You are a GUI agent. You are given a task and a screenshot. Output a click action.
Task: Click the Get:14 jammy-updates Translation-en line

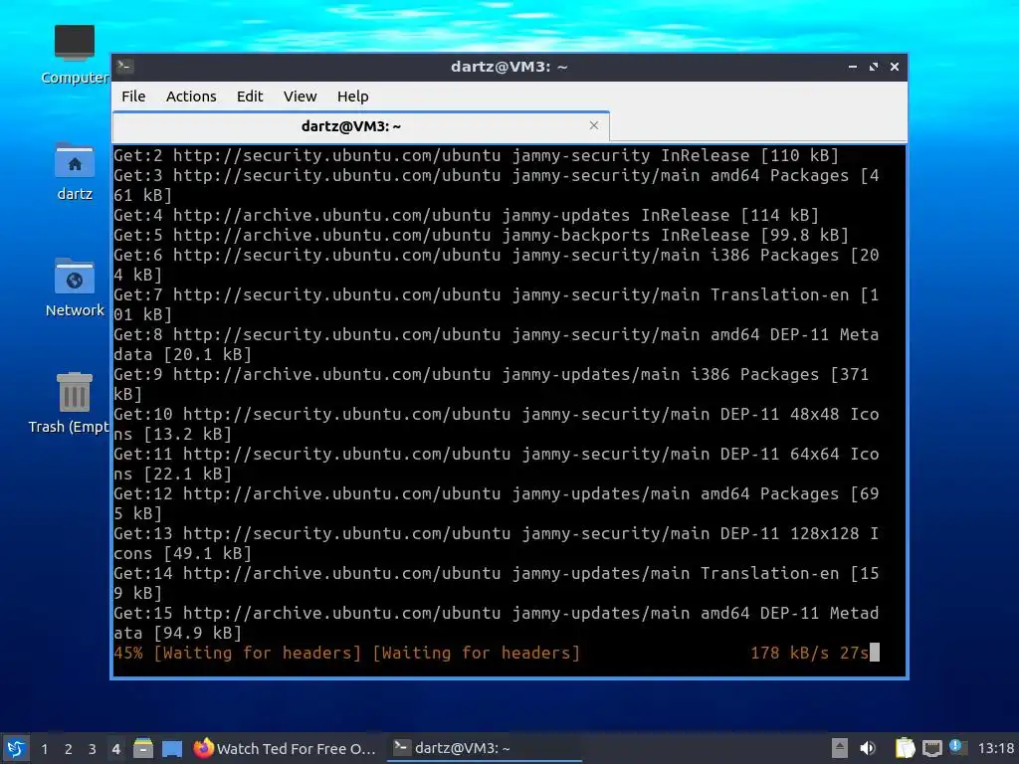coord(497,583)
